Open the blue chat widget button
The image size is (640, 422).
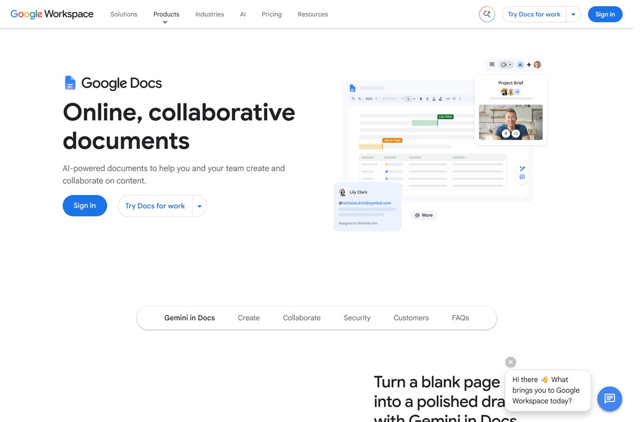click(x=610, y=399)
